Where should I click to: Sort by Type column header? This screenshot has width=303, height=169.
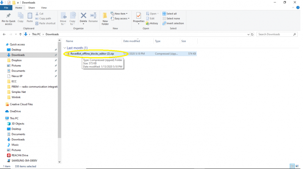pos(158,41)
